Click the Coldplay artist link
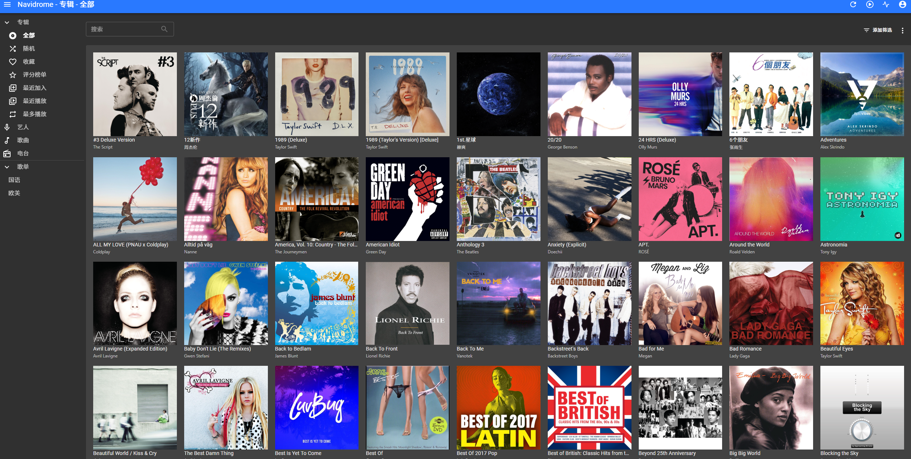Viewport: 911px width, 459px height. tap(102, 252)
